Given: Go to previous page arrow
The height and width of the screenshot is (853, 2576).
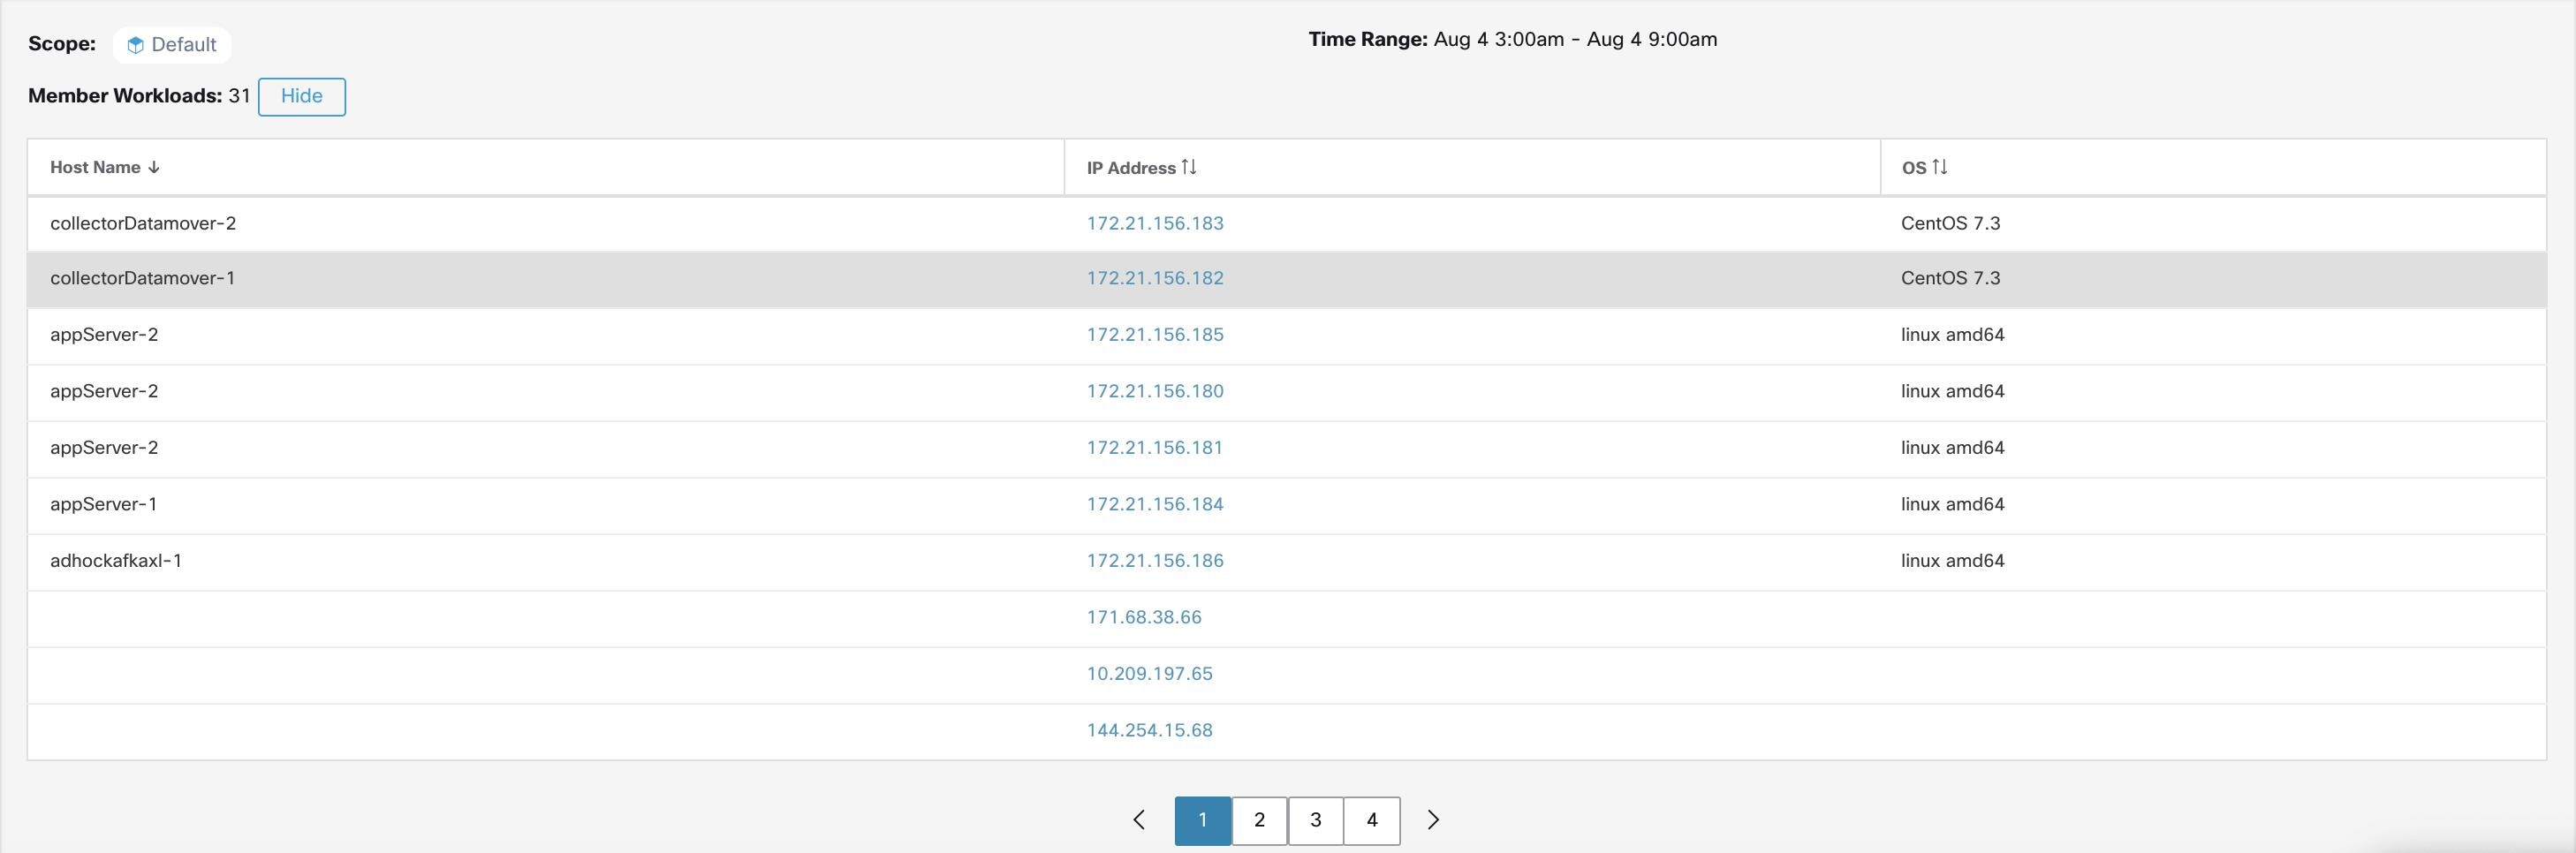Looking at the screenshot, I should 1139,820.
